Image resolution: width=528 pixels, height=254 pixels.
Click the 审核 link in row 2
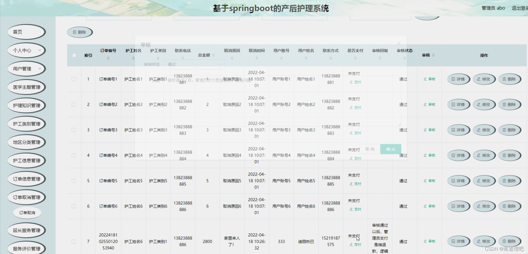(x=429, y=104)
